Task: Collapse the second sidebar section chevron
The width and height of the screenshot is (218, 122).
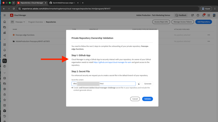Action: pyautogui.click(x=5, y=73)
